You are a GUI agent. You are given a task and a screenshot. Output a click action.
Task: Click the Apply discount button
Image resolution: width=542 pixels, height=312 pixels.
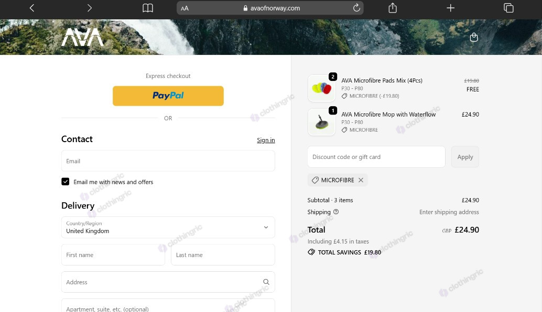click(465, 157)
